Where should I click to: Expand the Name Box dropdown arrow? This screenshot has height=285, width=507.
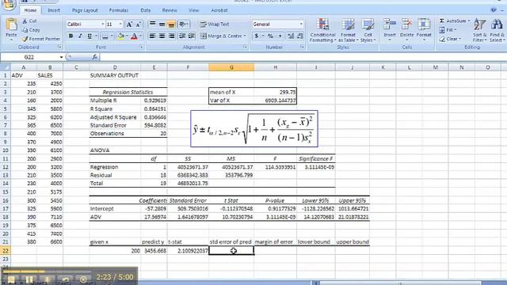tap(61, 57)
